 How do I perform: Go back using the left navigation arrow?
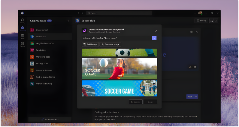click(x=78, y=13)
